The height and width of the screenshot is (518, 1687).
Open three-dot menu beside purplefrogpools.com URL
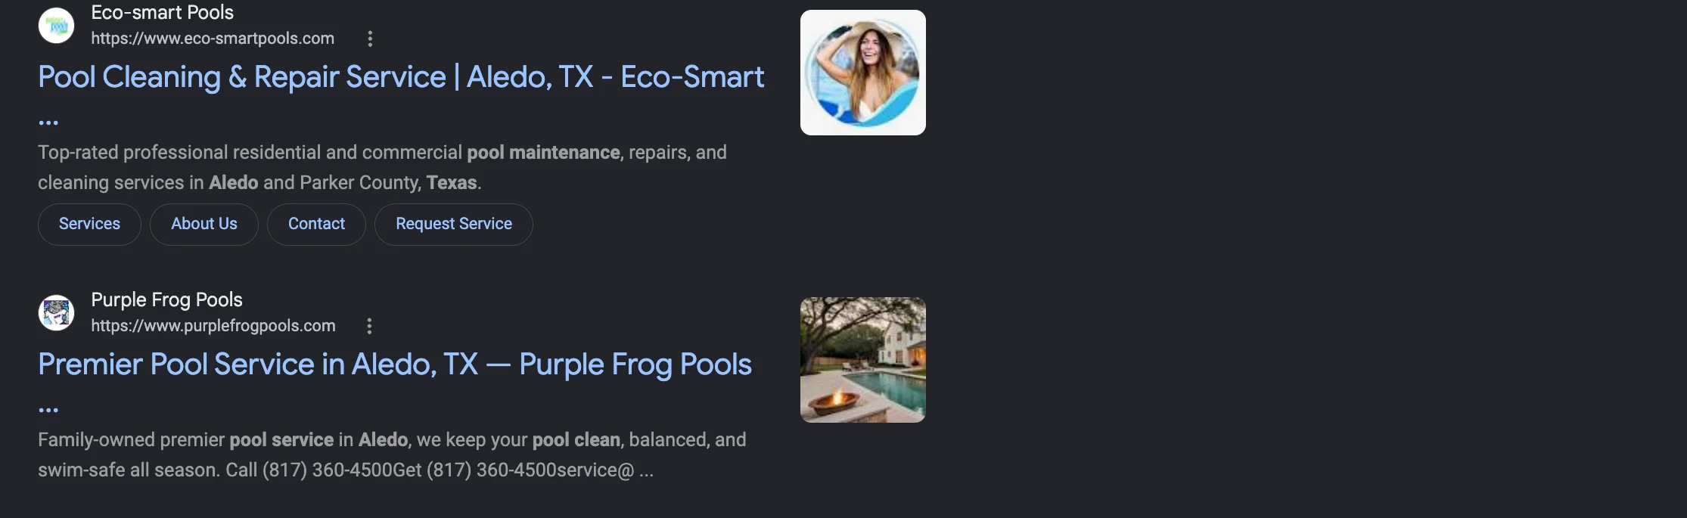coord(369,326)
